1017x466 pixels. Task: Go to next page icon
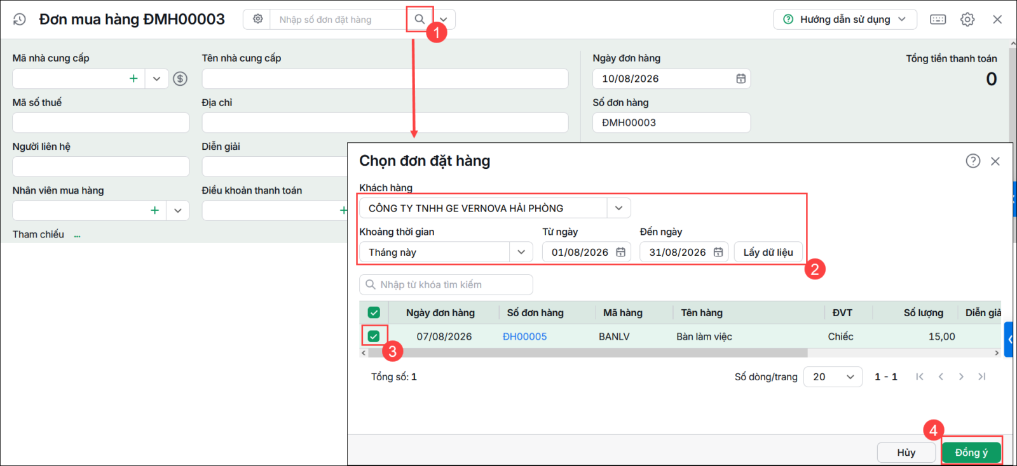(x=961, y=376)
